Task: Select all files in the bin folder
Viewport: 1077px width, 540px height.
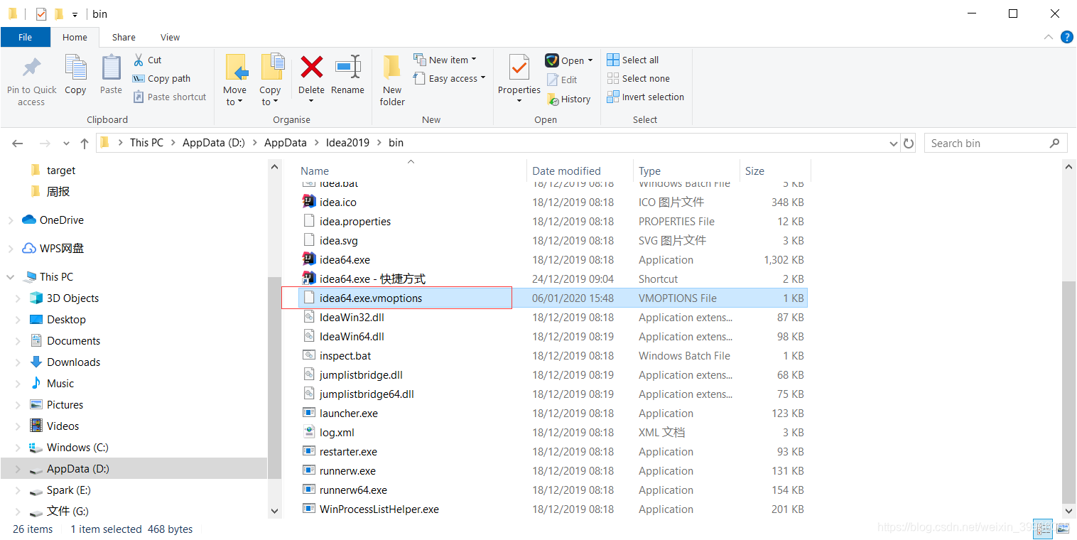Action: (x=632, y=60)
